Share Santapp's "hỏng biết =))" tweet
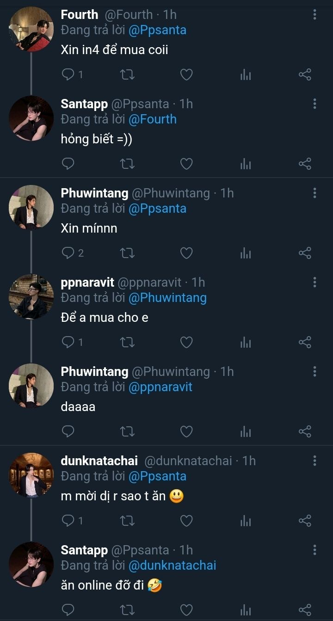The image size is (333, 621). (x=305, y=164)
